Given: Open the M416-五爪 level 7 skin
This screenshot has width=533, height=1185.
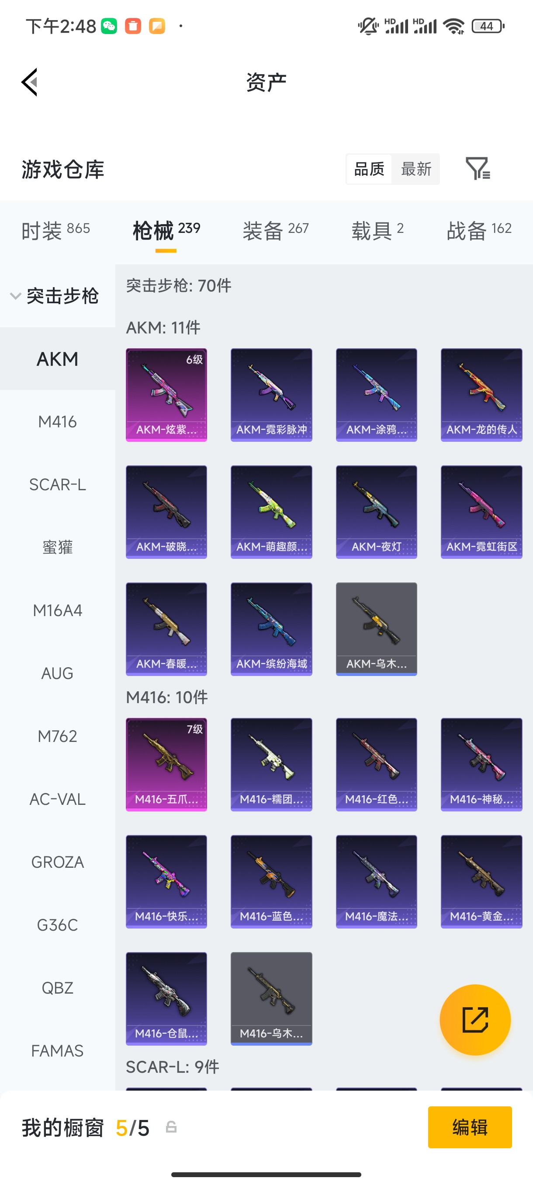Looking at the screenshot, I should (x=166, y=765).
